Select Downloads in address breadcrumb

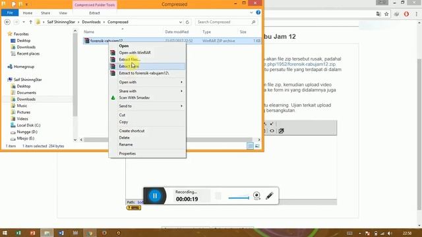pyautogui.click(x=91, y=22)
